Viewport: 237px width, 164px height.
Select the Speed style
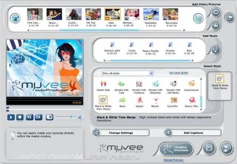click(x=139, y=102)
